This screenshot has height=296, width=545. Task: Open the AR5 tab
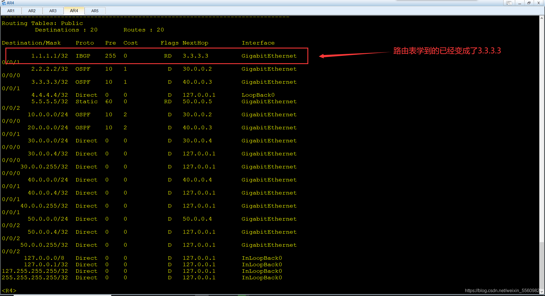[95, 11]
